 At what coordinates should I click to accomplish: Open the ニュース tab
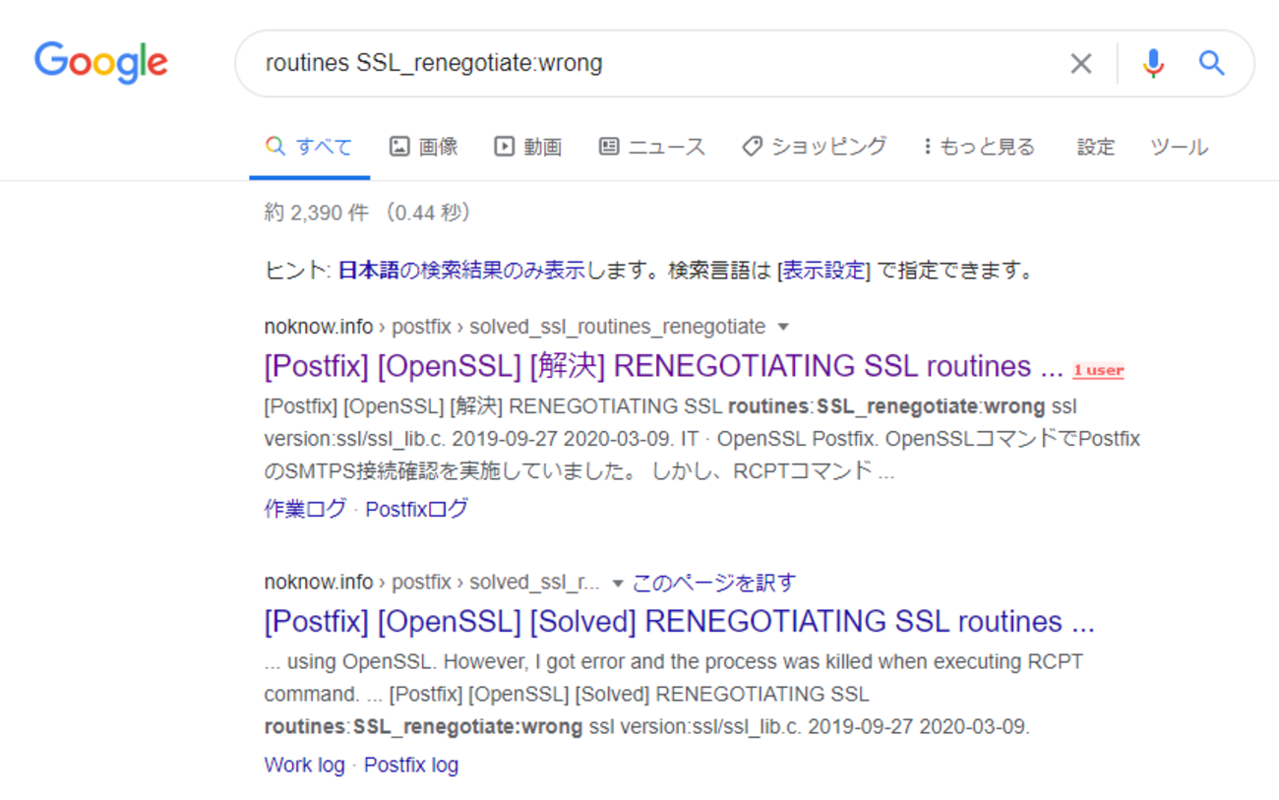pyautogui.click(x=652, y=147)
